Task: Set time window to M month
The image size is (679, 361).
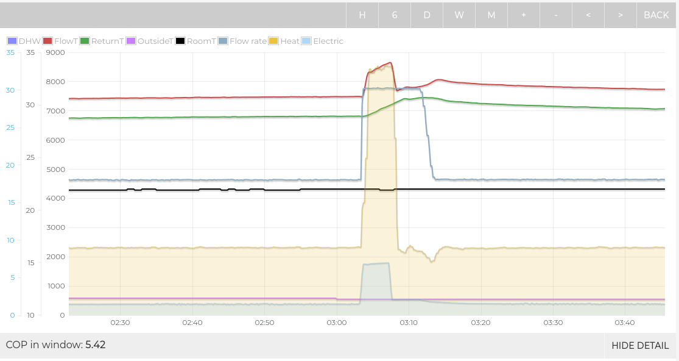Action: [x=491, y=15]
